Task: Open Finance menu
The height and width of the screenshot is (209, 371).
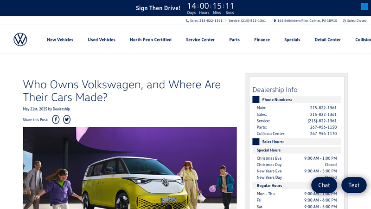Action: tap(262, 40)
